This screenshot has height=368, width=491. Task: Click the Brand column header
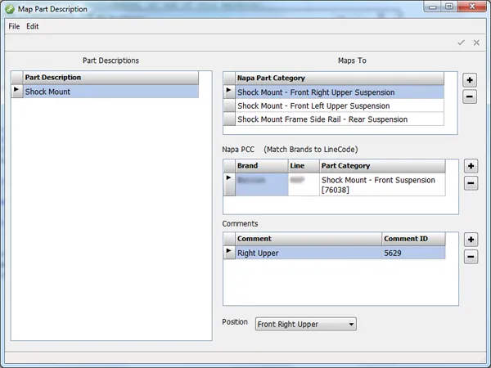tap(261, 166)
